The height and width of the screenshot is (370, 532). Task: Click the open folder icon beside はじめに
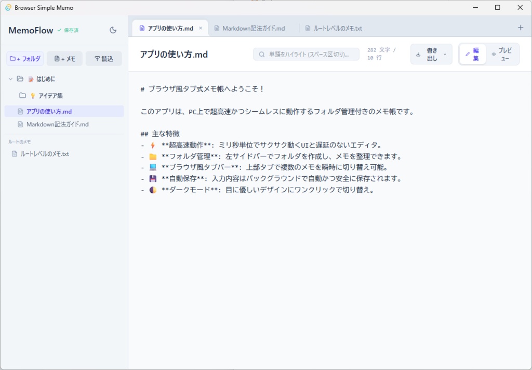tap(20, 79)
